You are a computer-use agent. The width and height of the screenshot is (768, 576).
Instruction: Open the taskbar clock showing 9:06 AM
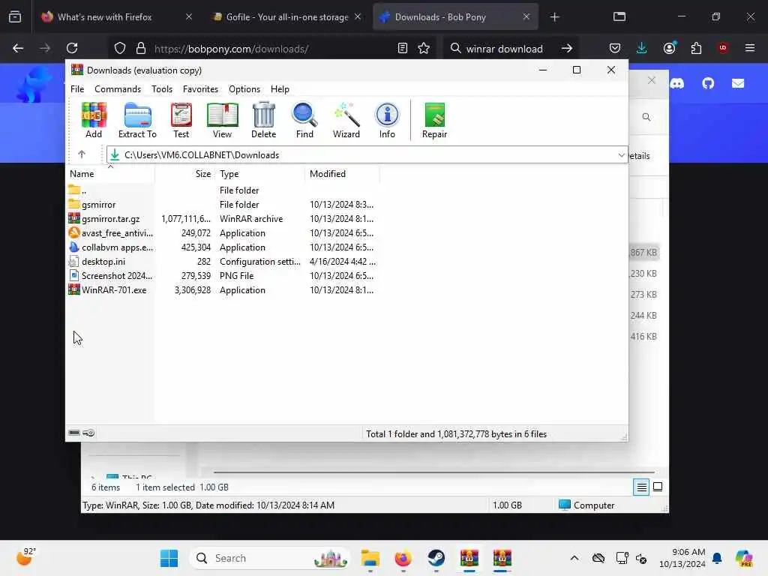[682, 558]
